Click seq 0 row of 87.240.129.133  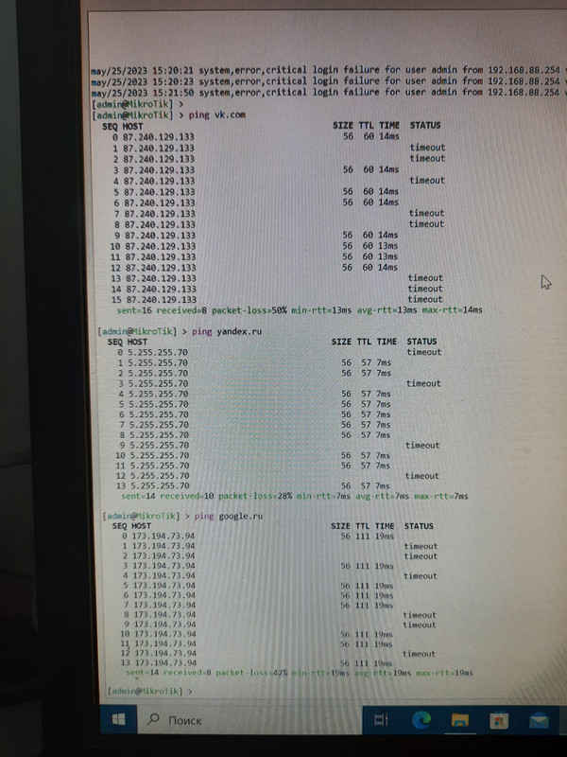pos(255,136)
